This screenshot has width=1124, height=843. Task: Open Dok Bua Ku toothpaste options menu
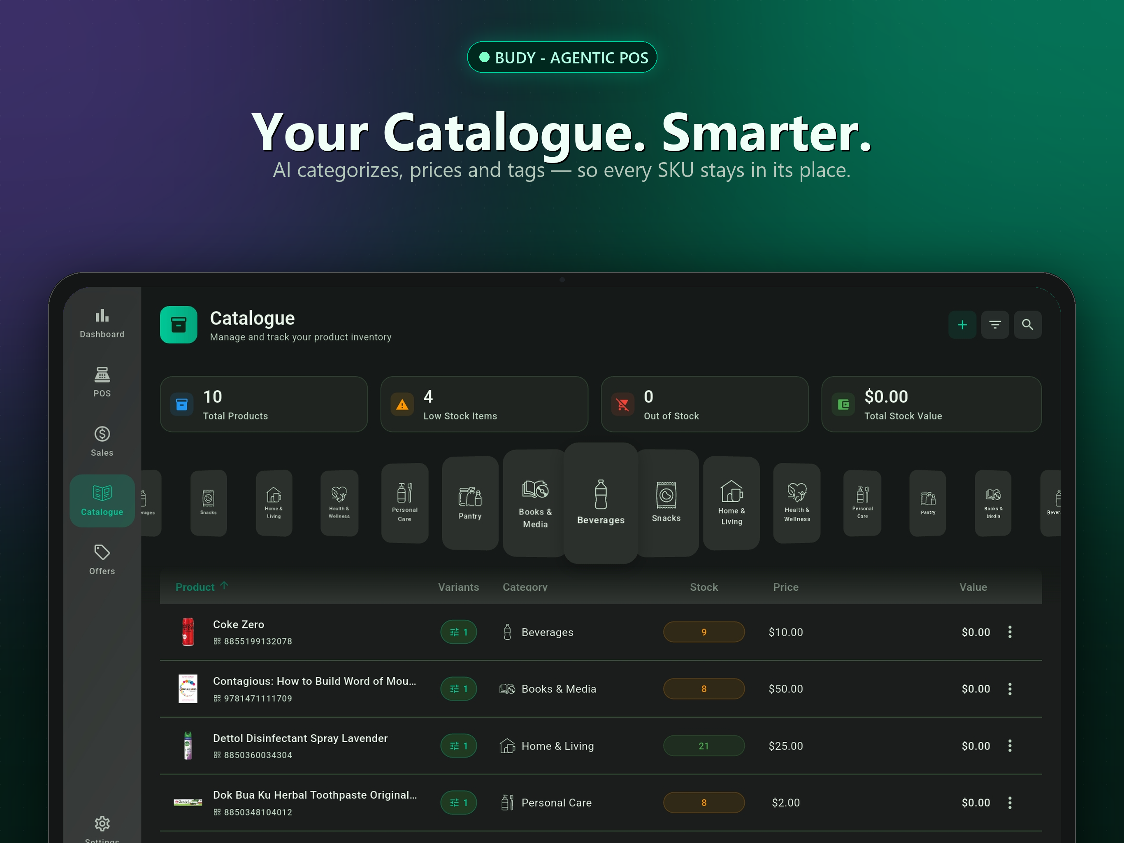[x=1010, y=802]
